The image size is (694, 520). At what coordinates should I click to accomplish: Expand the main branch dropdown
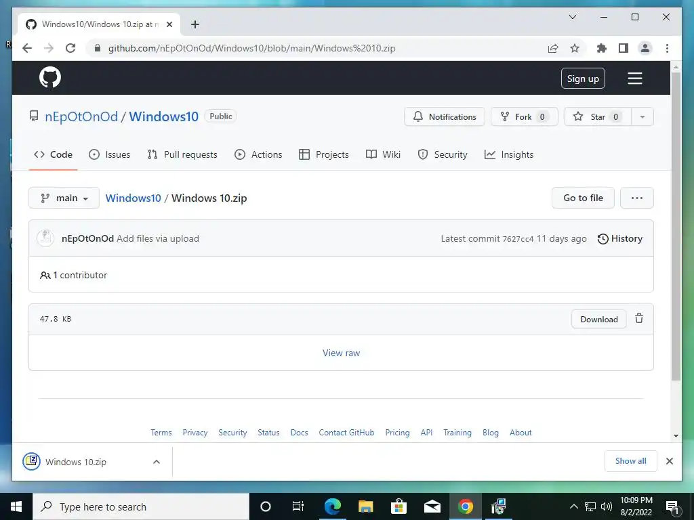click(x=64, y=198)
